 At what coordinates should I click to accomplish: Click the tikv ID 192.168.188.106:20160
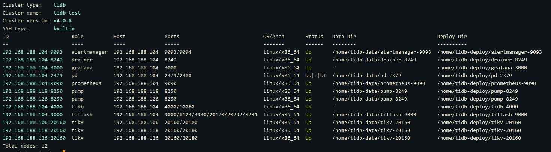coord(34,123)
